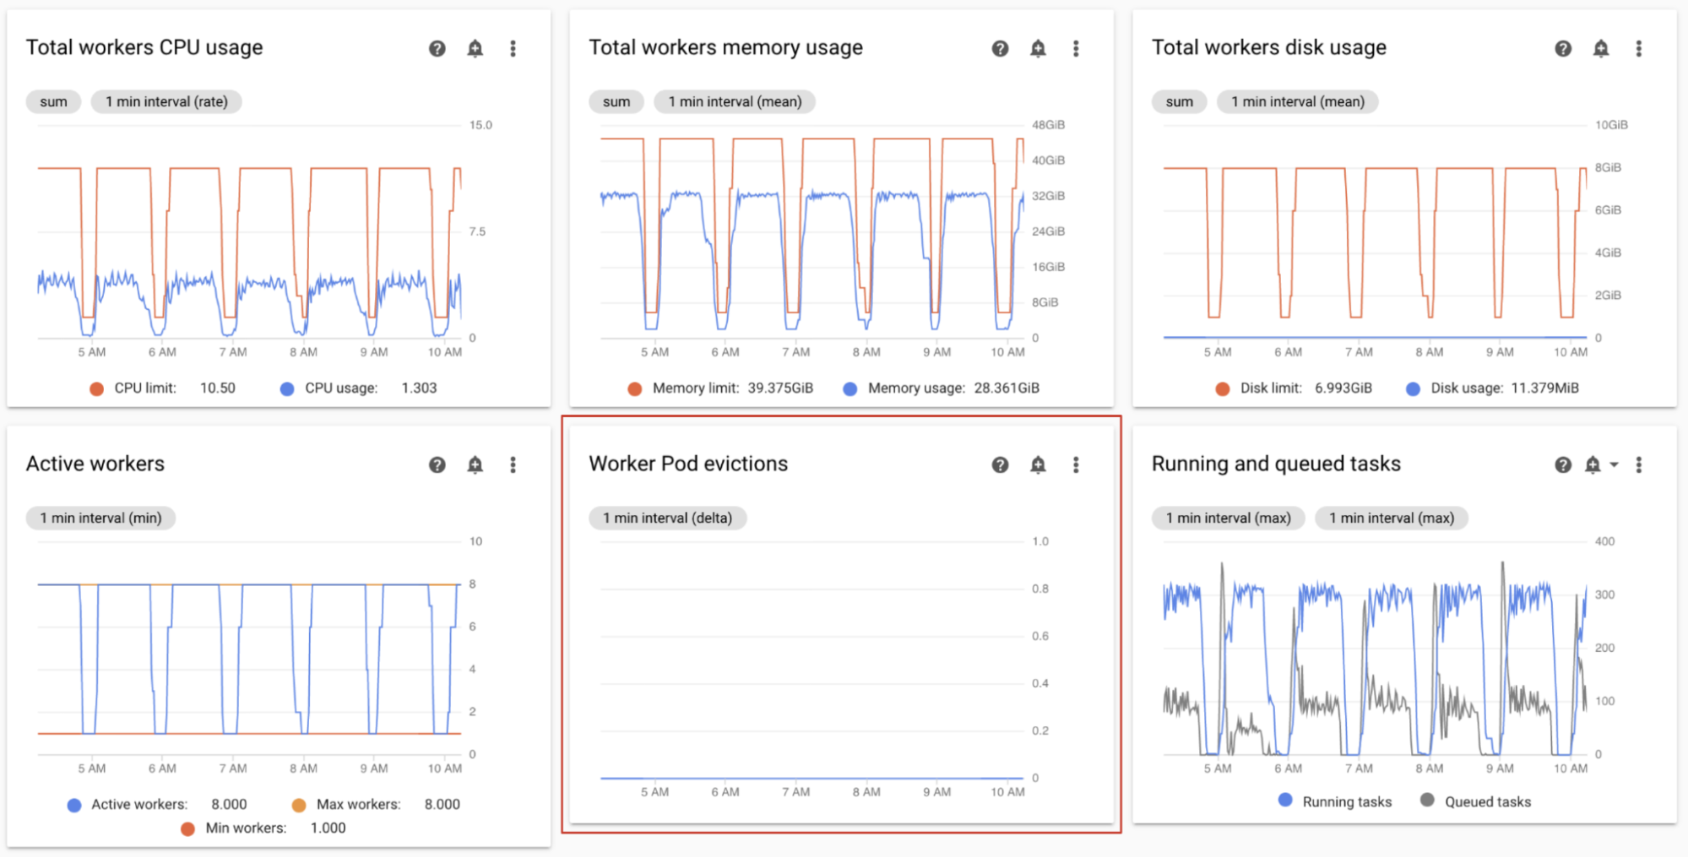The width and height of the screenshot is (1688, 858).
Task: Create alert for Total workers memory usage
Action: (x=1038, y=49)
